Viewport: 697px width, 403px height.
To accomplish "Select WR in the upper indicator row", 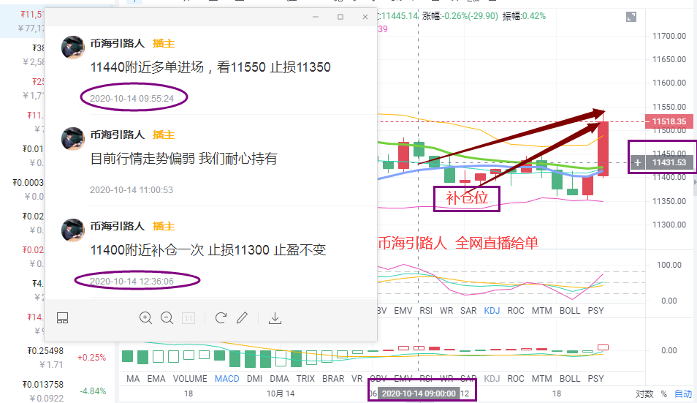I will (446, 311).
